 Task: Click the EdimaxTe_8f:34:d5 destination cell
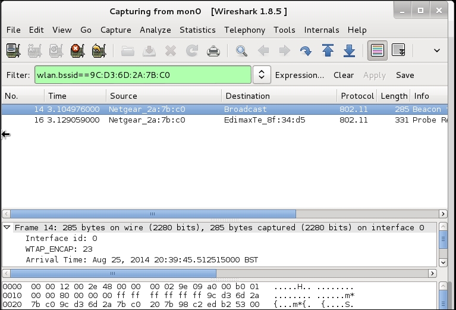click(265, 120)
